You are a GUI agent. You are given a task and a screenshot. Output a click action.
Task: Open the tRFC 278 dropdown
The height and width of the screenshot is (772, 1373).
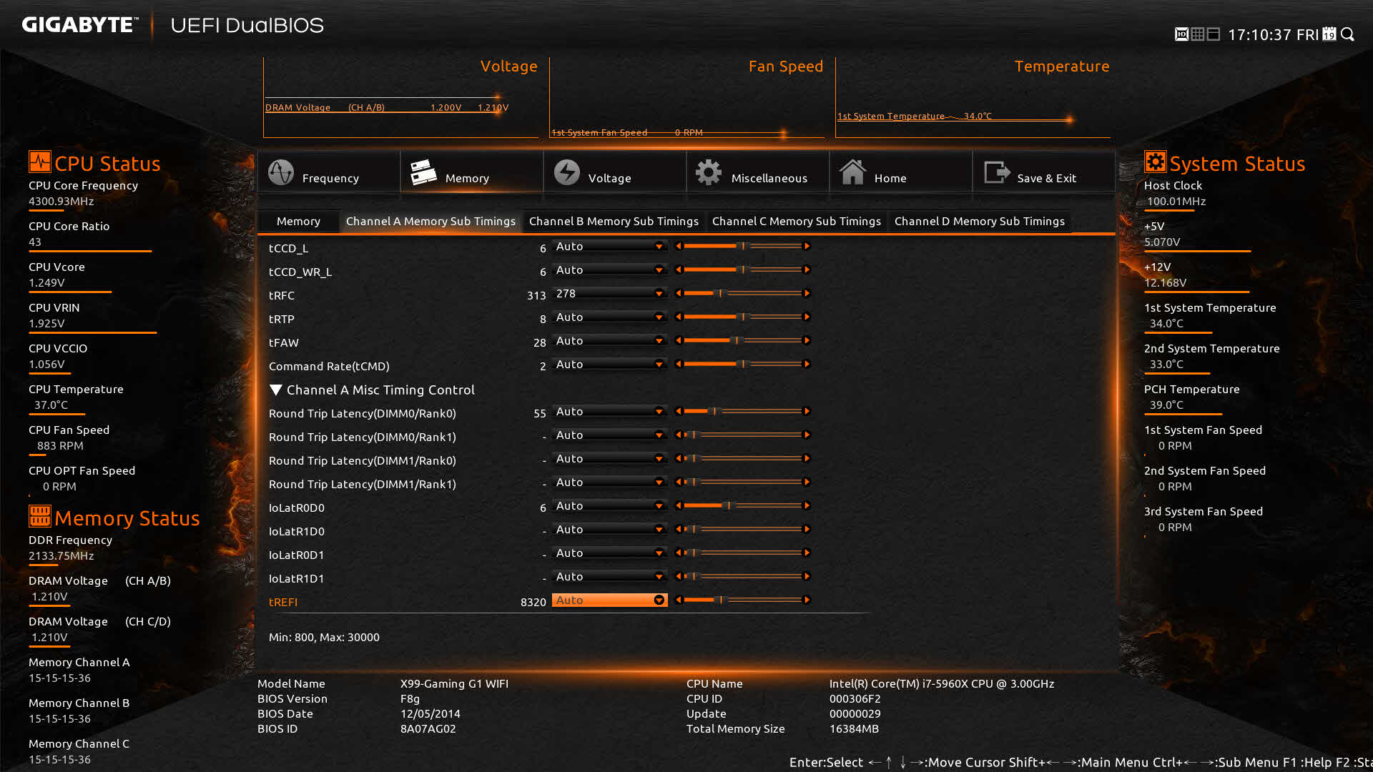609,293
